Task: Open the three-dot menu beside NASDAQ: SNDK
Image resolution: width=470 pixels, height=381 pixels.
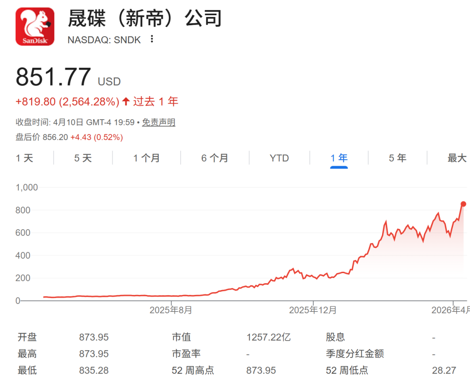Action: [151, 39]
